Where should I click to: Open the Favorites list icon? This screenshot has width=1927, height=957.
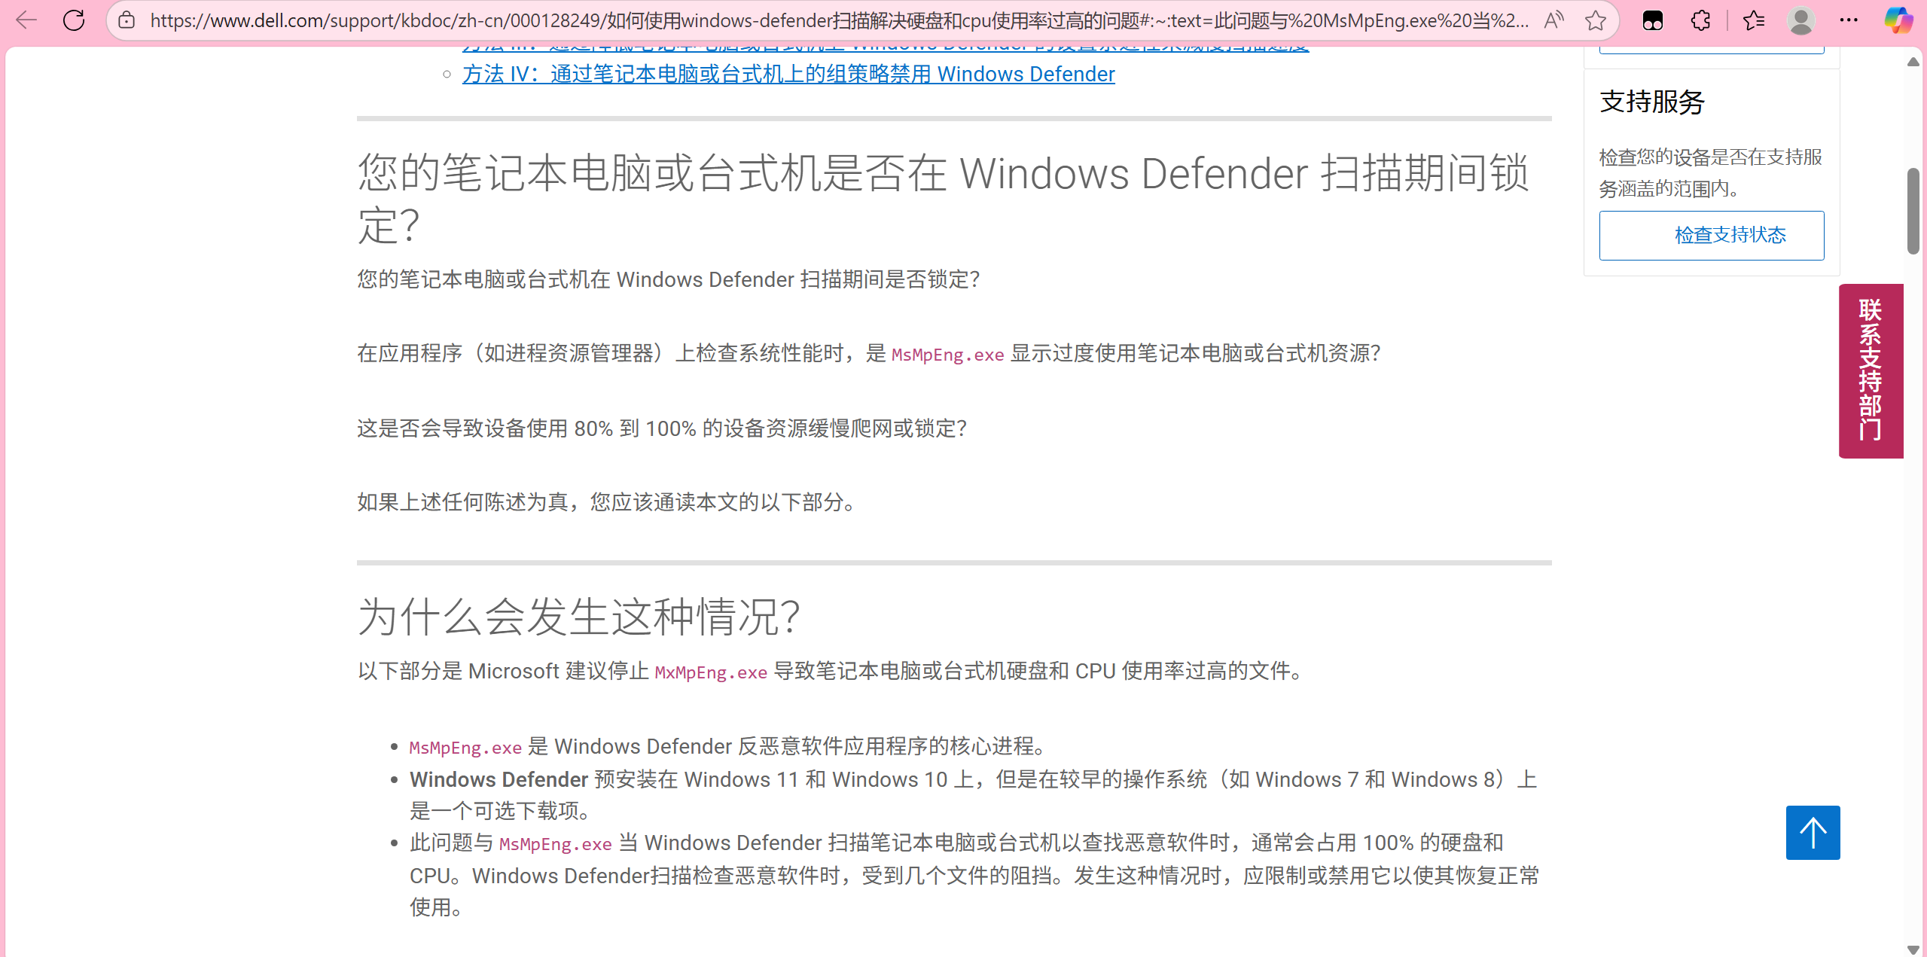point(1754,20)
